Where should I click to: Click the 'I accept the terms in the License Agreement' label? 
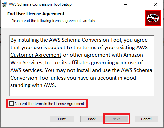click(x=49, y=104)
